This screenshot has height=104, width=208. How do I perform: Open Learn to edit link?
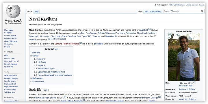10,58
